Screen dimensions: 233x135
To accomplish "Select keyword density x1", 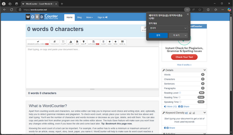I will (x=186, y=113).
